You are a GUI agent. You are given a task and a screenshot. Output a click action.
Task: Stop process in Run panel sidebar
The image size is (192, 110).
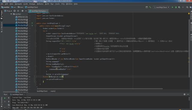[5, 102]
